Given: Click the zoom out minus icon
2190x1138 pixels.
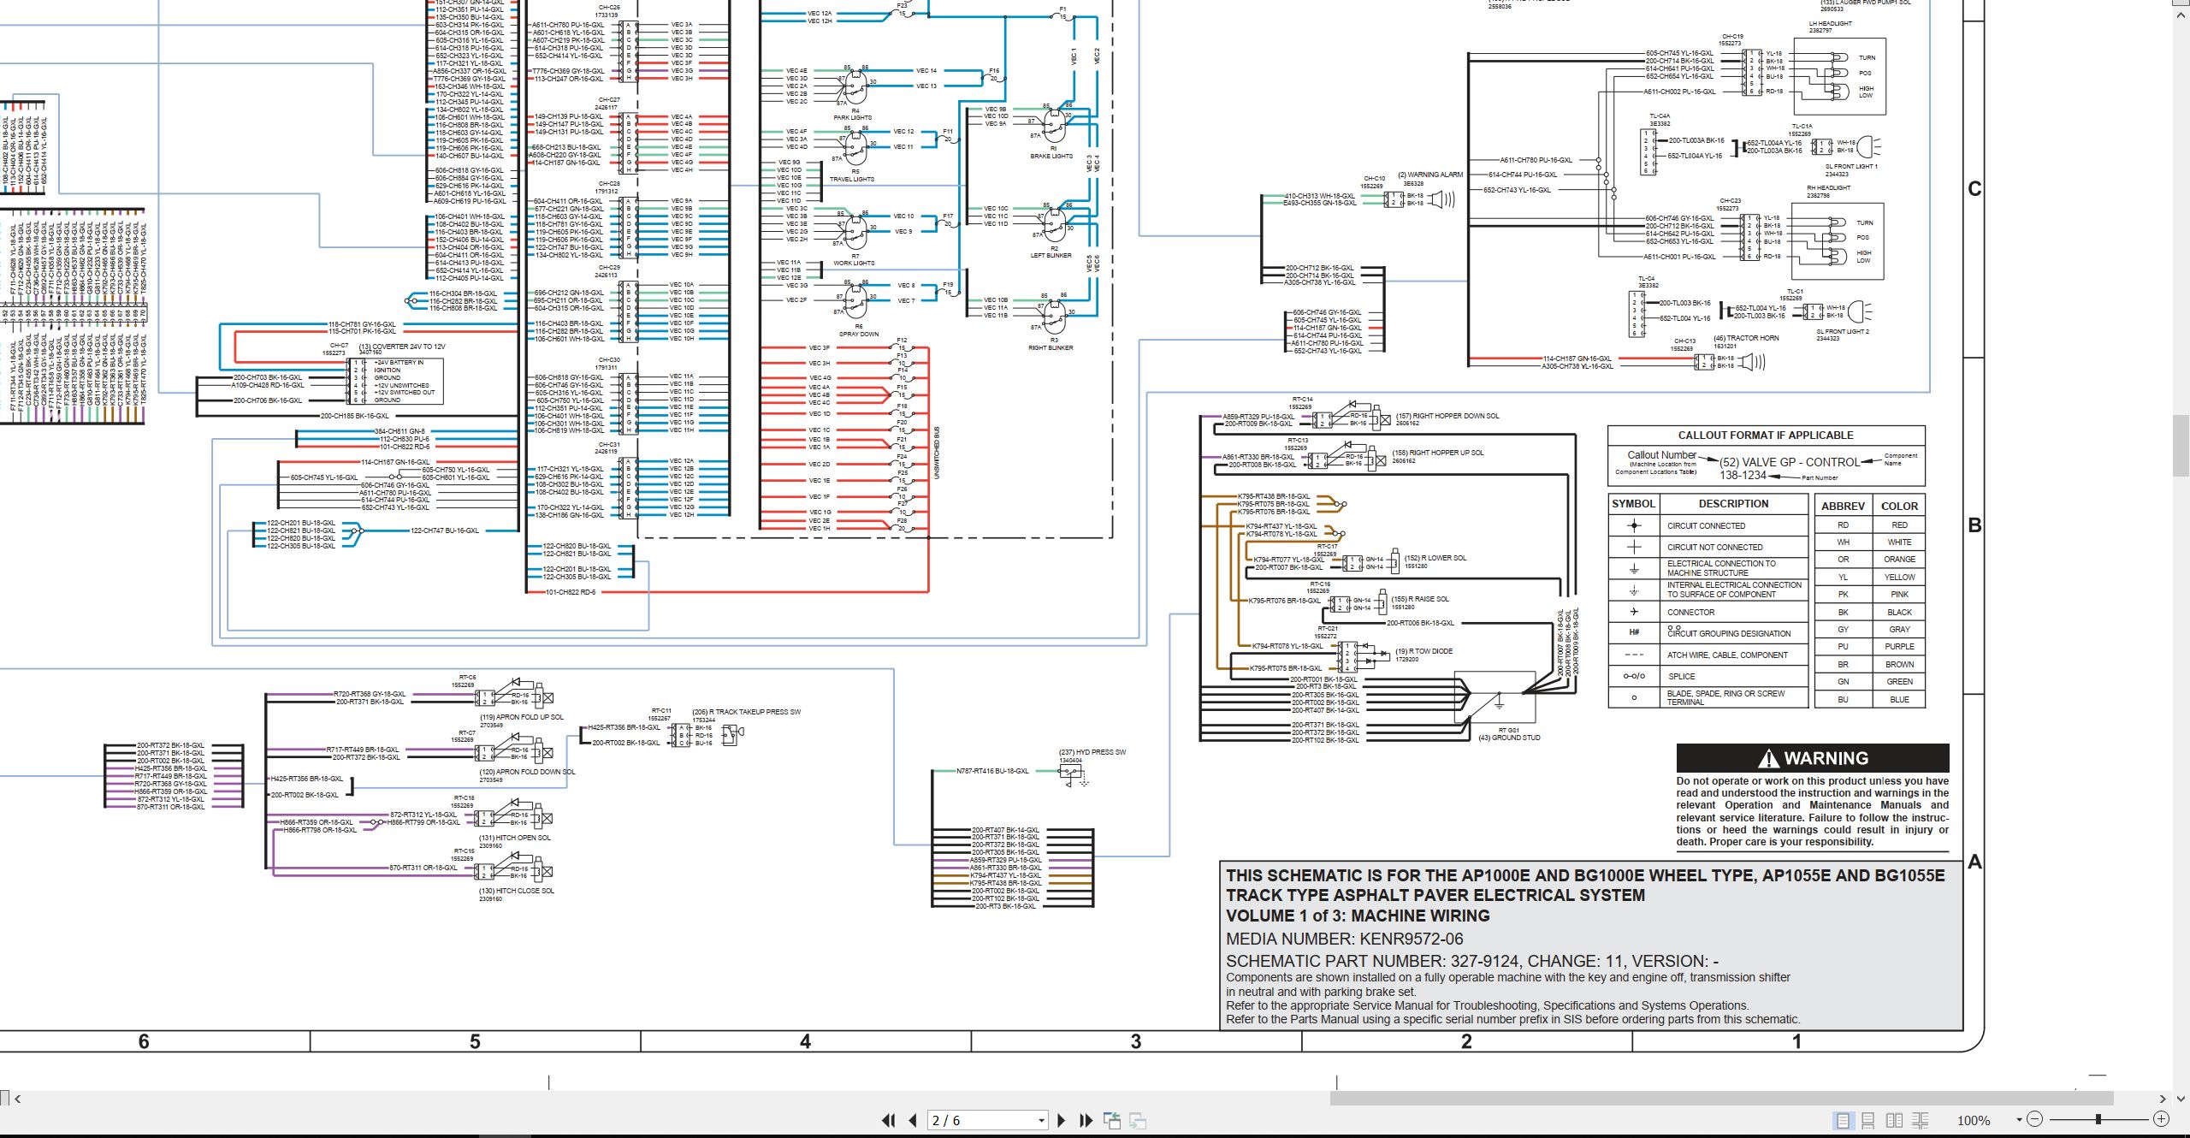Looking at the screenshot, I should click(2035, 1119).
